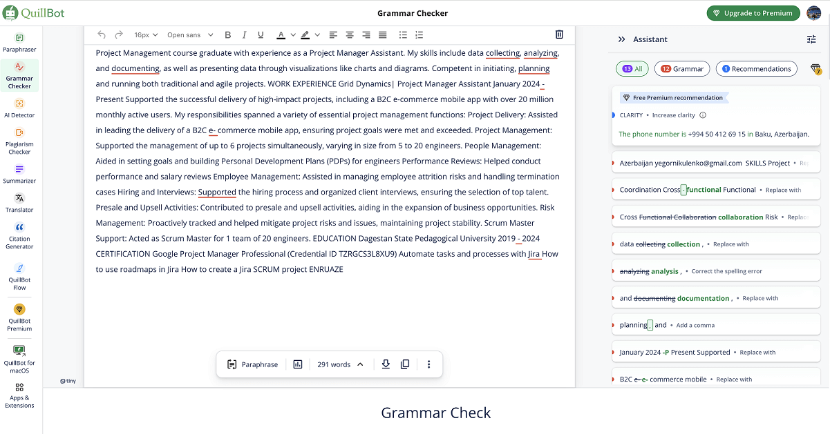Open the AI Detector tool in sidebar

pos(19,107)
